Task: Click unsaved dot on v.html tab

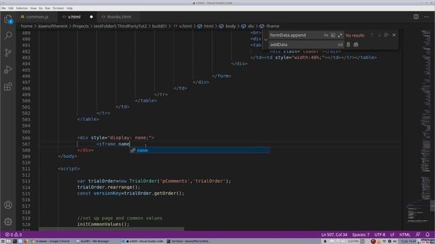Action: coord(91,17)
